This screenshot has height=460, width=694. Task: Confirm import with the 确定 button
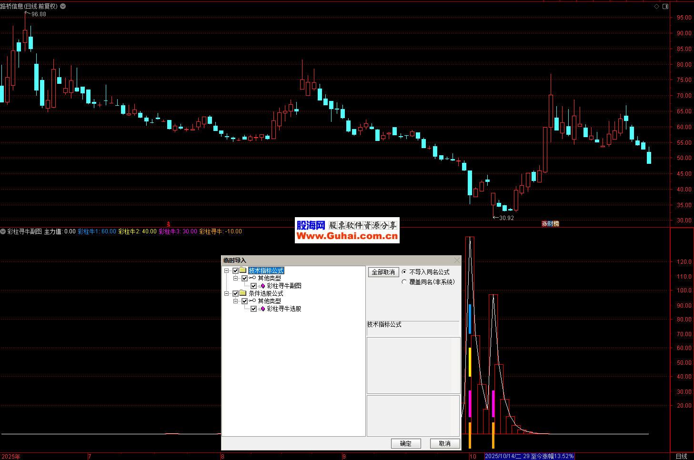tap(406, 443)
